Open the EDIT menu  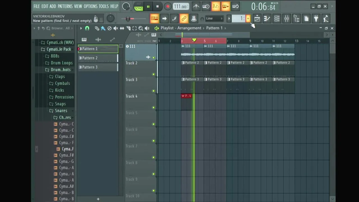point(45,6)
